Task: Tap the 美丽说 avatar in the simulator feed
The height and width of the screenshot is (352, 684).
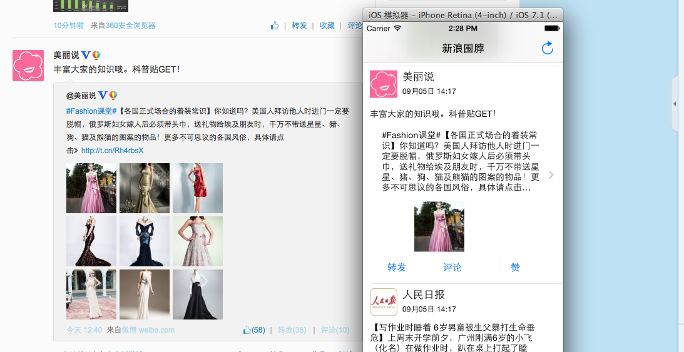Action: point(384,84)
